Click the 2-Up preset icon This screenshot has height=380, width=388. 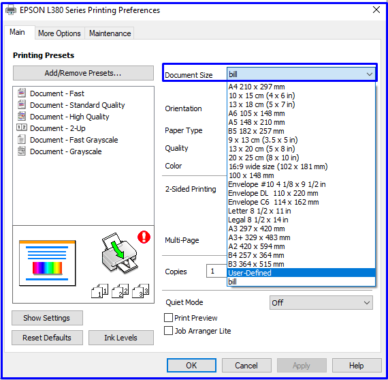22,128
